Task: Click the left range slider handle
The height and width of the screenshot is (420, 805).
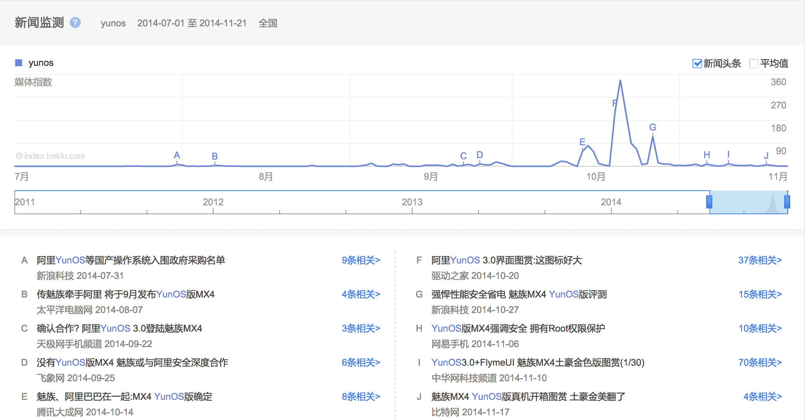Action: point(709,202)
